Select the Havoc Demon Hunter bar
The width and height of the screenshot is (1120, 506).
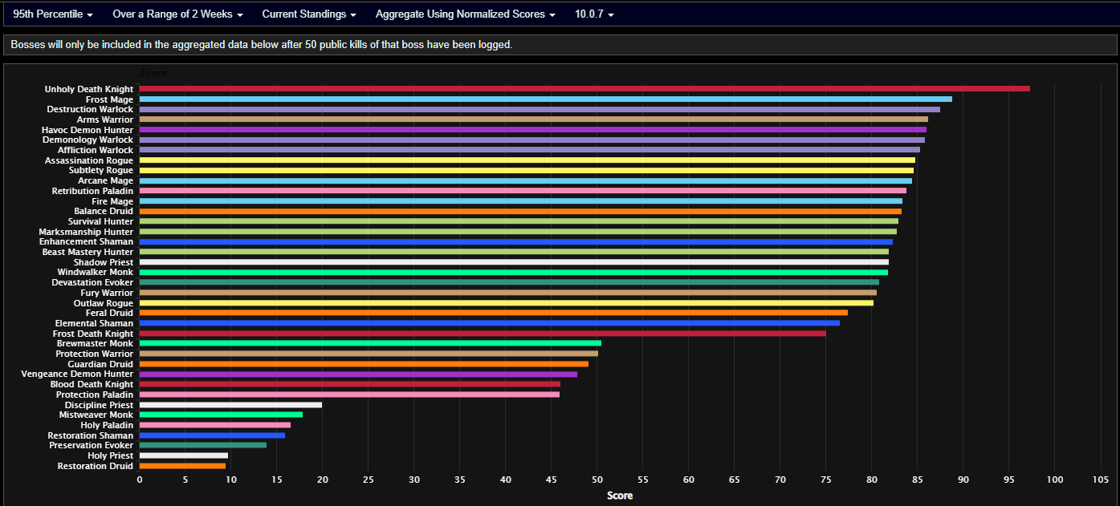[533, 130]
